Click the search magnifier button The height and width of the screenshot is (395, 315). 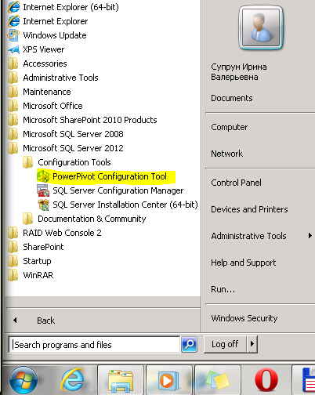(189, 344)
